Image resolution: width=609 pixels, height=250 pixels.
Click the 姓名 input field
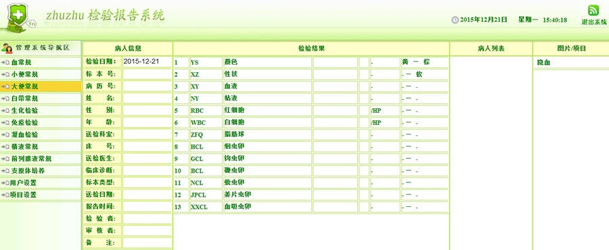click(148, 98)
